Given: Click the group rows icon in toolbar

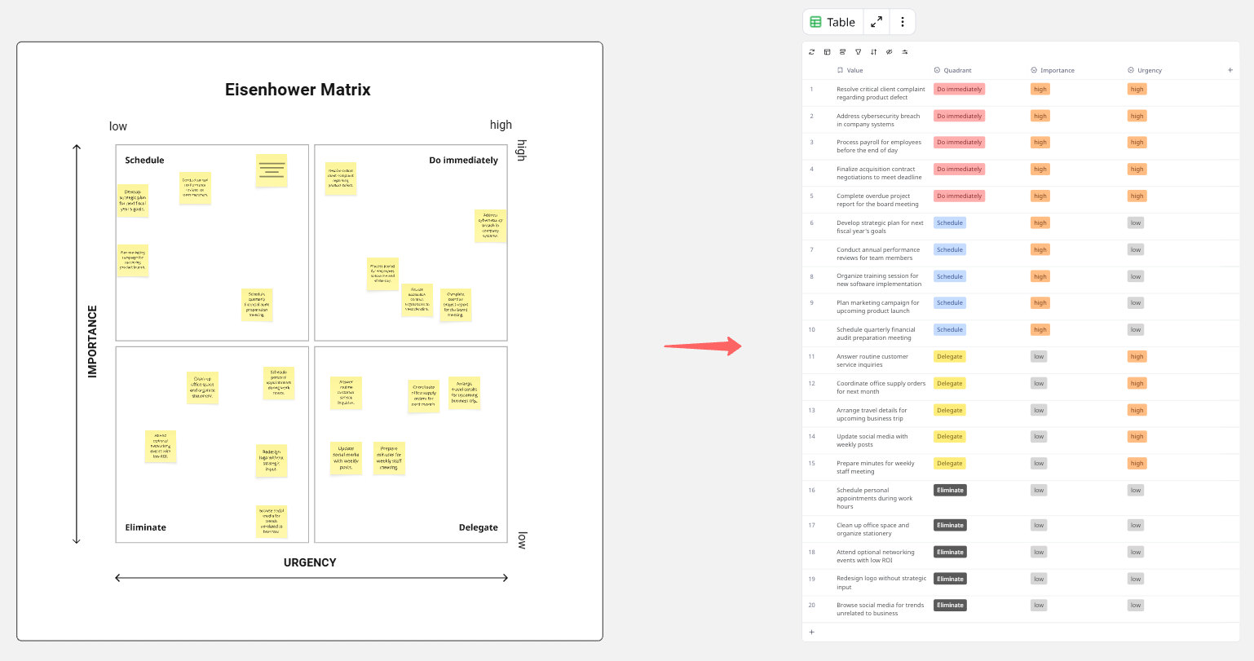Looking at the screenshot, I should pos(842,52).
